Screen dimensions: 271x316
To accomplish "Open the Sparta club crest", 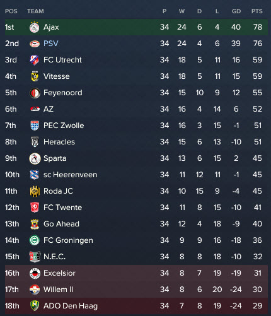I will tap(35, 158).
